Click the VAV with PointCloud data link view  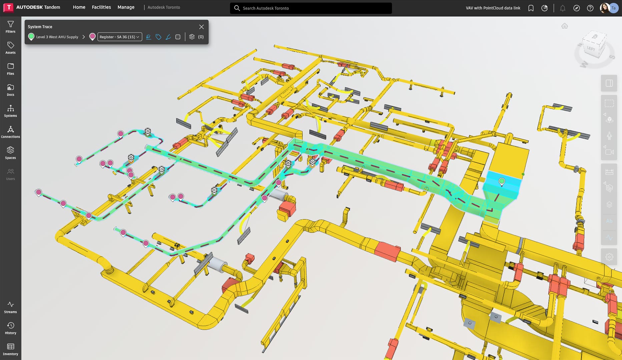[x=493, y=8]
